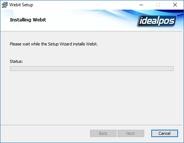Click the disabled Back button

[x=103, y=133]
